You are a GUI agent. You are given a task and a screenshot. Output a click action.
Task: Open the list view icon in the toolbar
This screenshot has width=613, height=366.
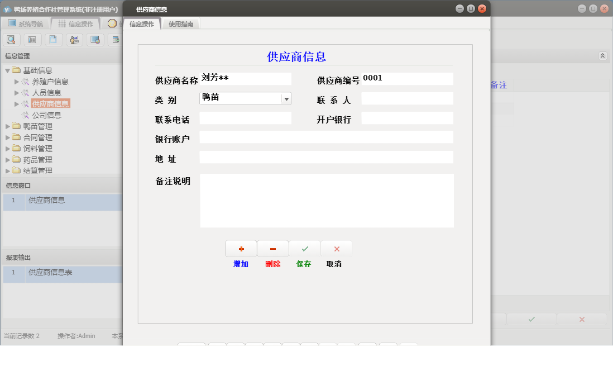coord(32,39)
